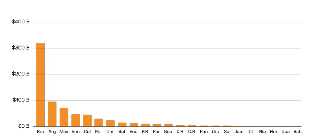The width and height of the screenshot is (329, 139).
Task: Select the T.T x-axis label
Action: tap(251, 132)
